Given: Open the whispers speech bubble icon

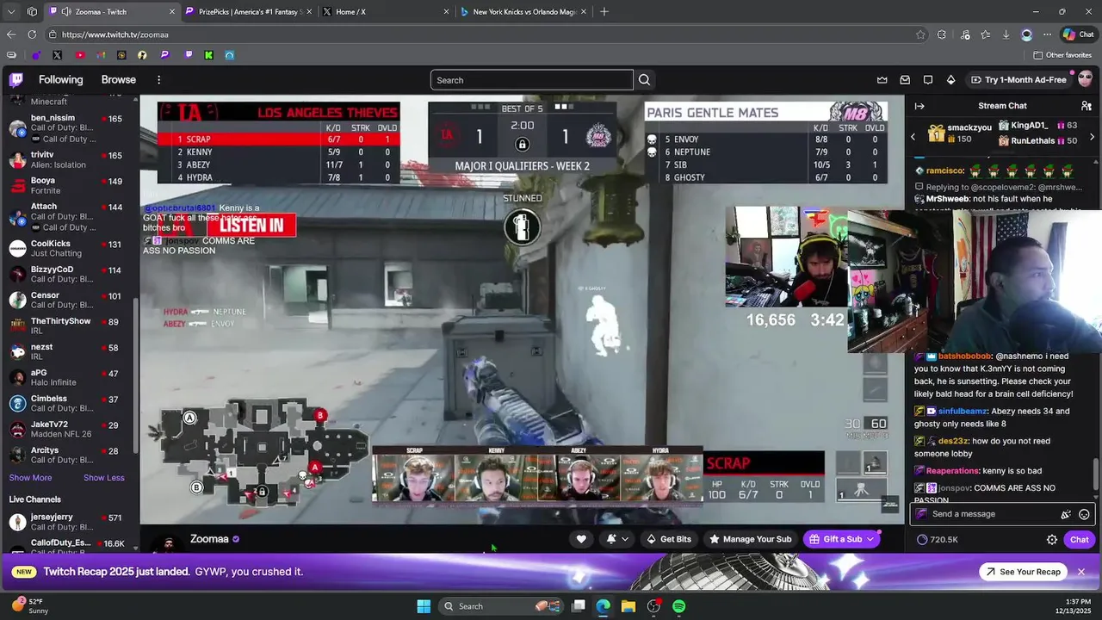Looking at the screenshot, I should tap(928, 80).
